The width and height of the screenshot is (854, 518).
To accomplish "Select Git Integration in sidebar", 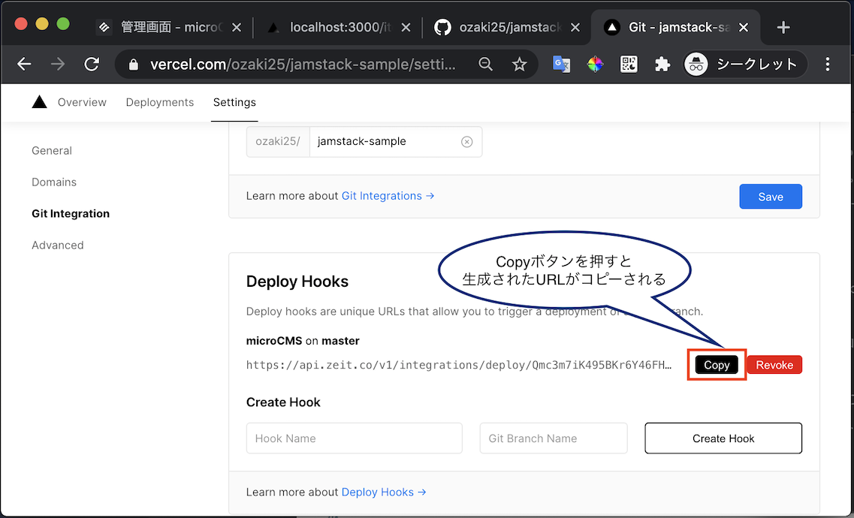I will pos(71,214).
